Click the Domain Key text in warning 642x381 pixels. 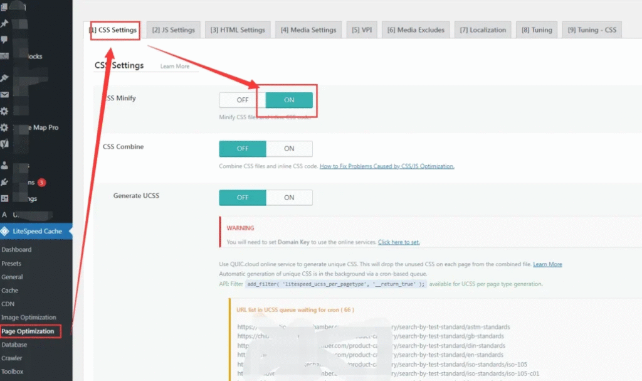[x=293, y=242]
